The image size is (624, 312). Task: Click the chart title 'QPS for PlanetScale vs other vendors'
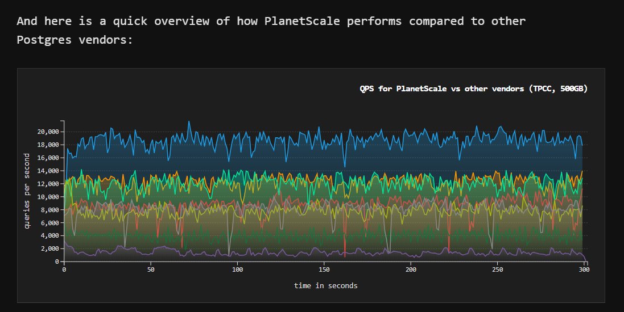tap(474, 88)
